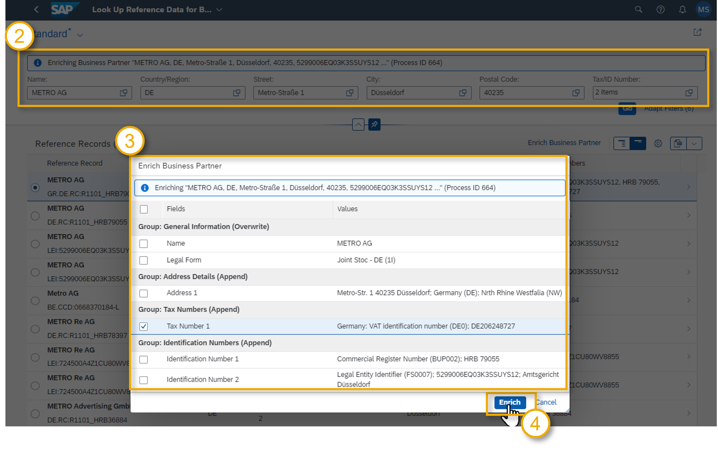Click the Joint Stoc - DE (1I) value
The image size is (718, 455).
point(366,260)
